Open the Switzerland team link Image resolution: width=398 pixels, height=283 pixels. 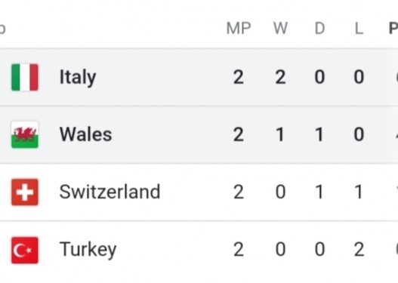pyautogui.click(x=110, y=192)
